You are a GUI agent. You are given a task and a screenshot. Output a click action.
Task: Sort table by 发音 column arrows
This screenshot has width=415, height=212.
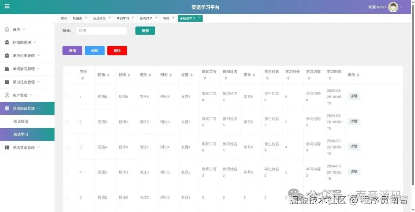point(191,75)
